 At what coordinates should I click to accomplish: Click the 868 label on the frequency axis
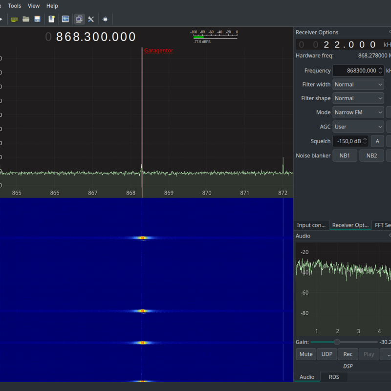point(130,193)
